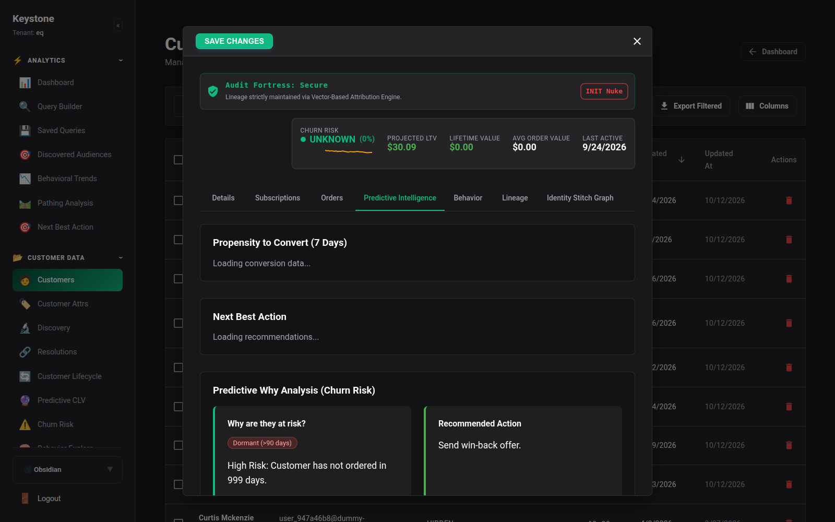Check the box for the row created 3/2026

click(178, 484)
